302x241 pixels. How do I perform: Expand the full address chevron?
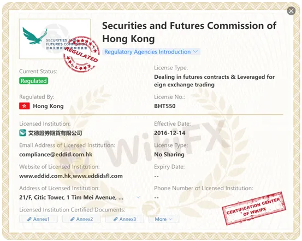[138, 197]
